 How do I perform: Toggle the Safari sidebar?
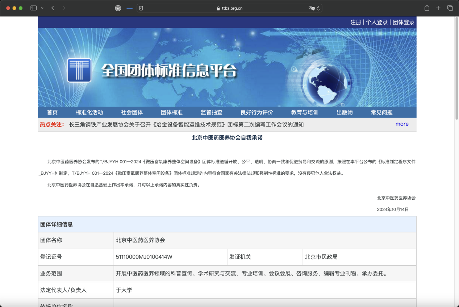coord(34,8)
